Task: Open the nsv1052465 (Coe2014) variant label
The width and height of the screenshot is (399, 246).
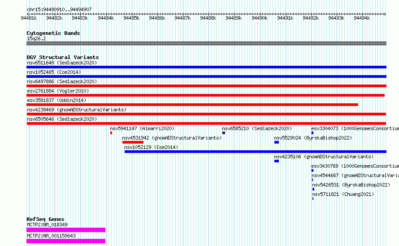Action: 54,72
